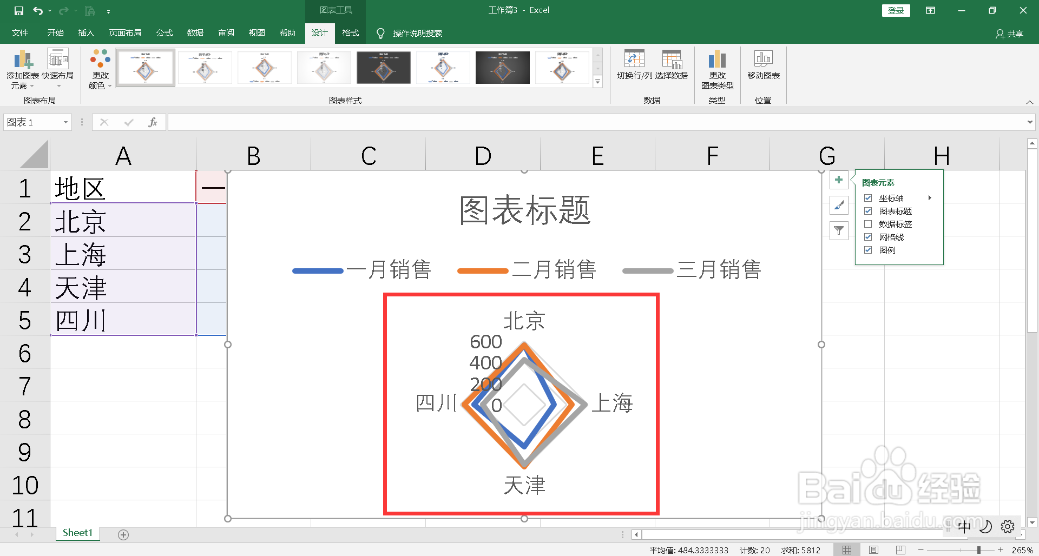Screen dimensions: 1039x556
Task: Click 移动图表 icon
Action: pyautogui.click(x=764, y=65)
